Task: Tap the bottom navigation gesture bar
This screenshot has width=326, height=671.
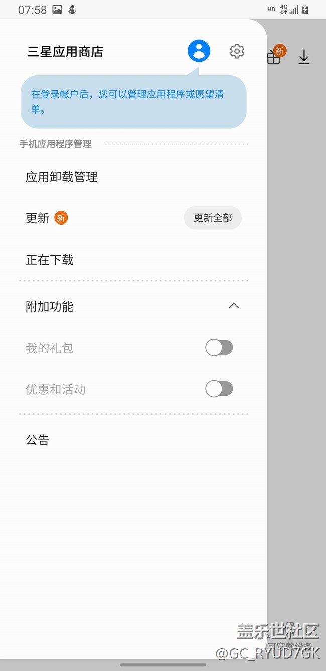Action: (x=163, y=664)
